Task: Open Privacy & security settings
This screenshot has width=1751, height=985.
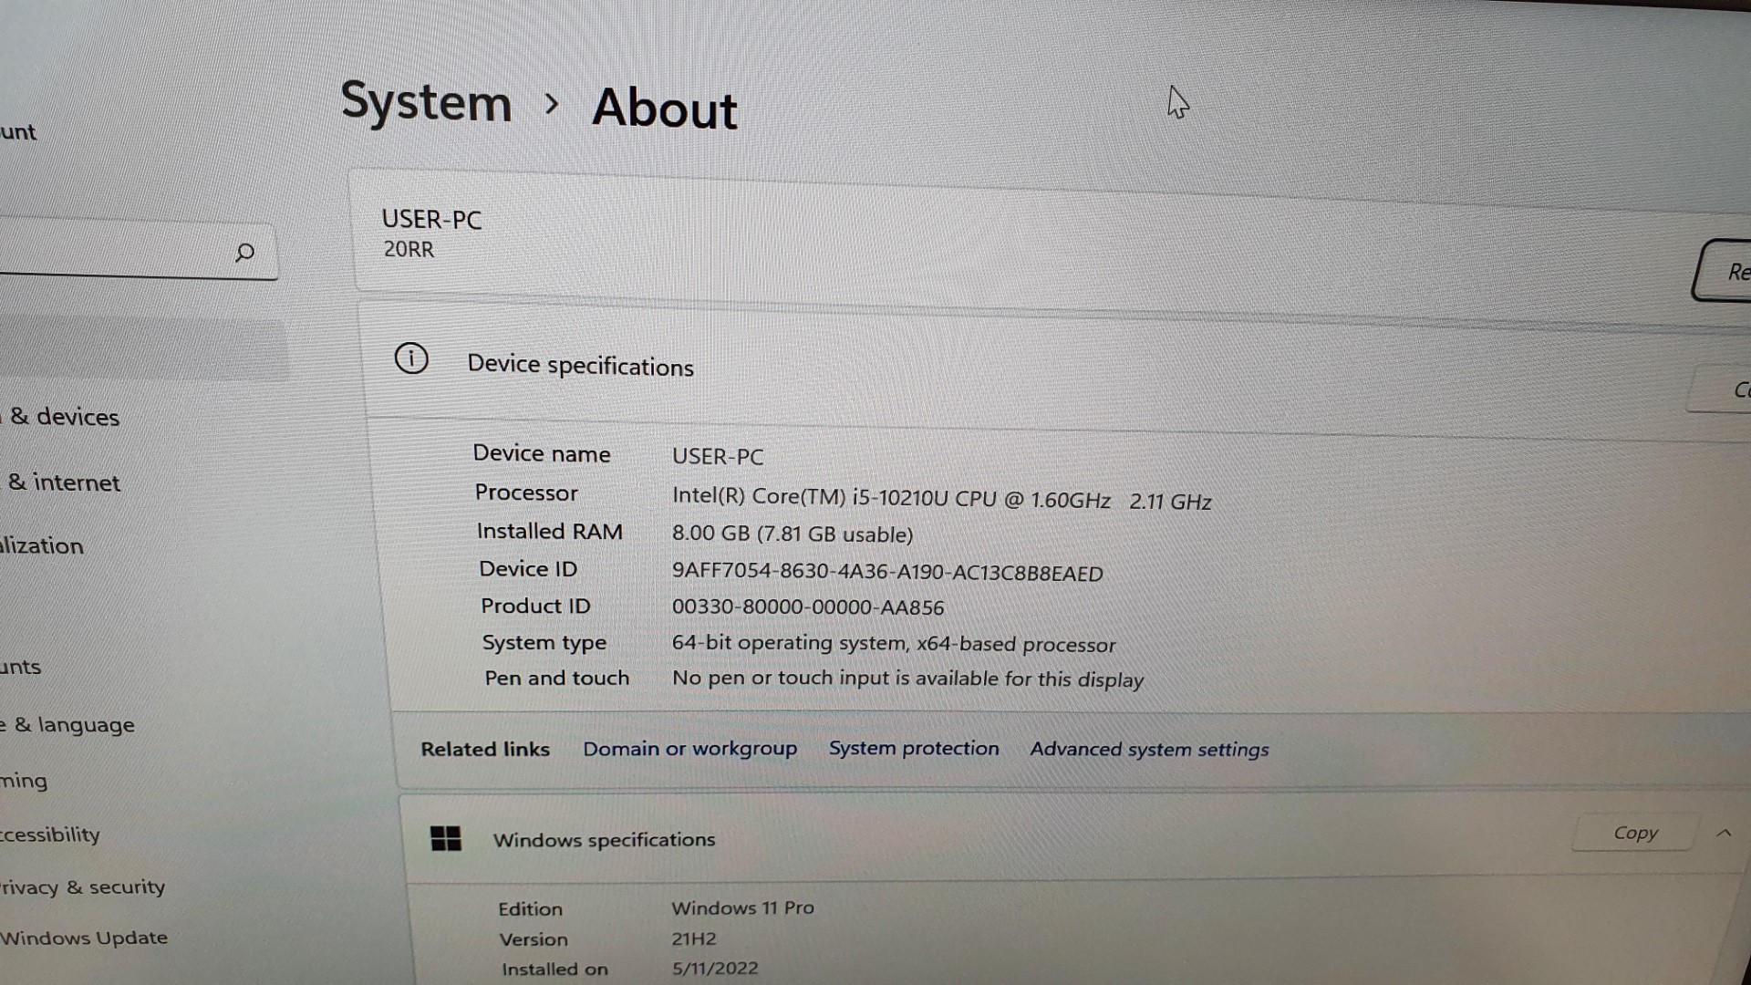Action: tap(82, 886)
